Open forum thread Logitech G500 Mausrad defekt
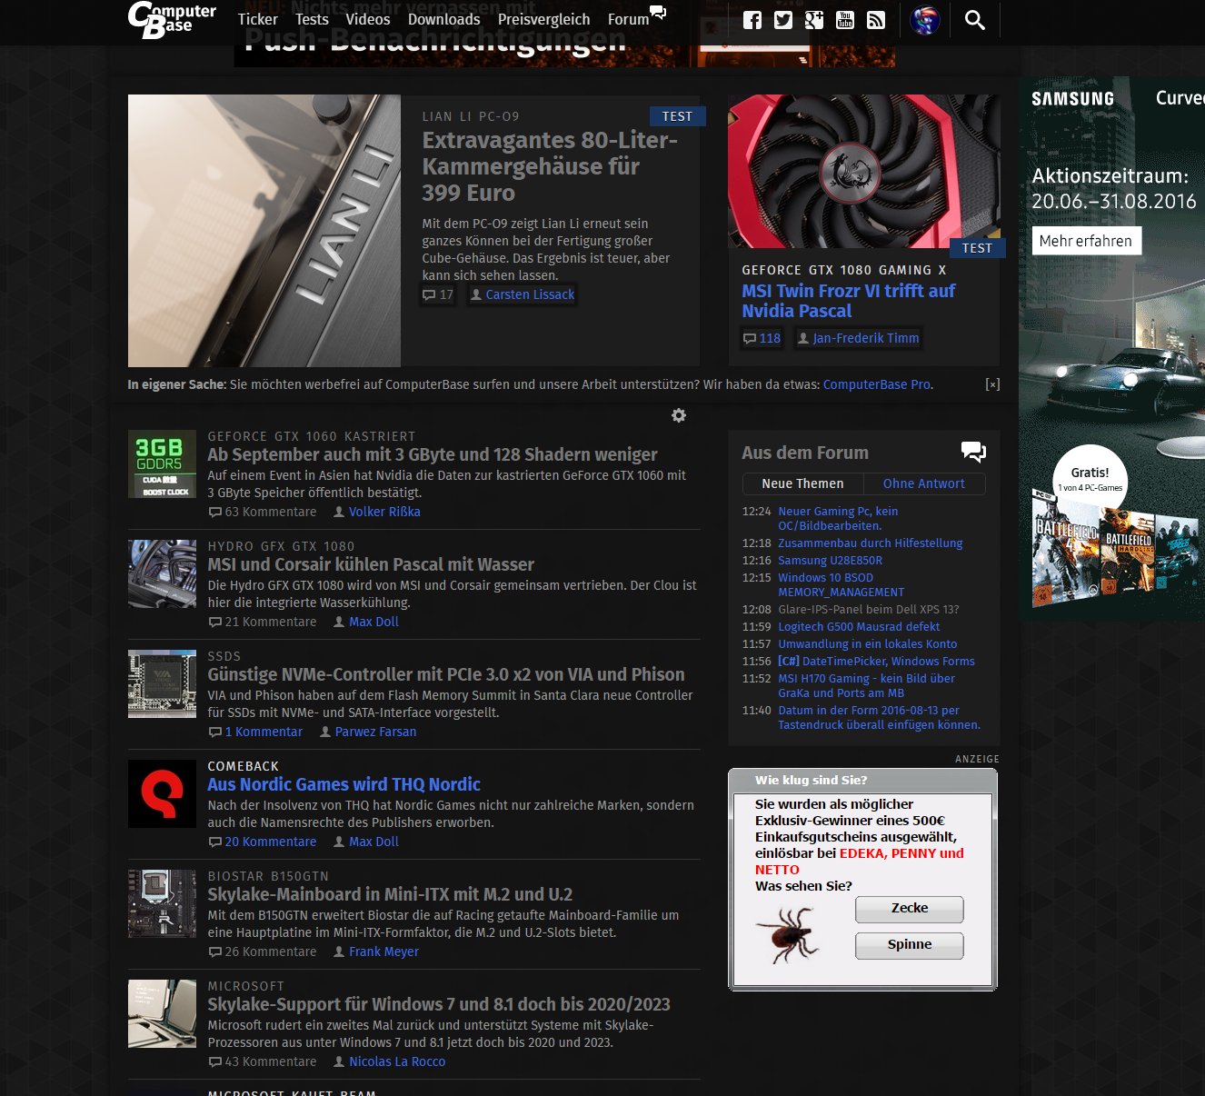 coord(859,627)
